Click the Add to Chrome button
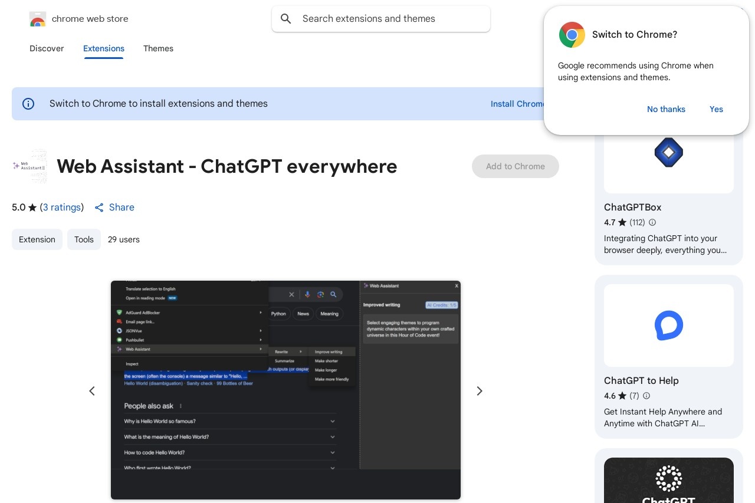Screen dimensions: 755x503 tap(516, 166)
